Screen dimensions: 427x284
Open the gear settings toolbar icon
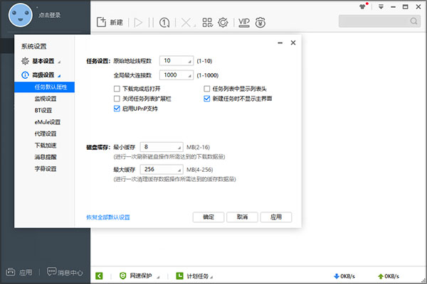223,22
